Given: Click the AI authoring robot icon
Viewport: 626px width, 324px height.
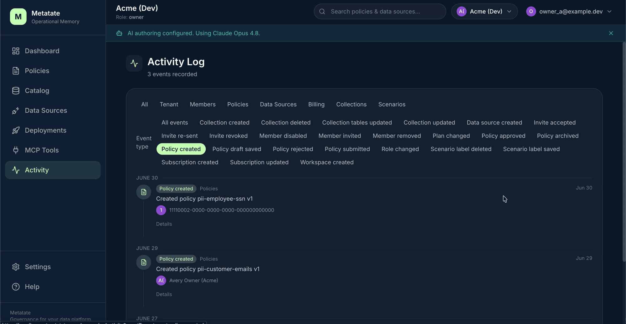Looking at the screenshot, I should pos(119,33).
